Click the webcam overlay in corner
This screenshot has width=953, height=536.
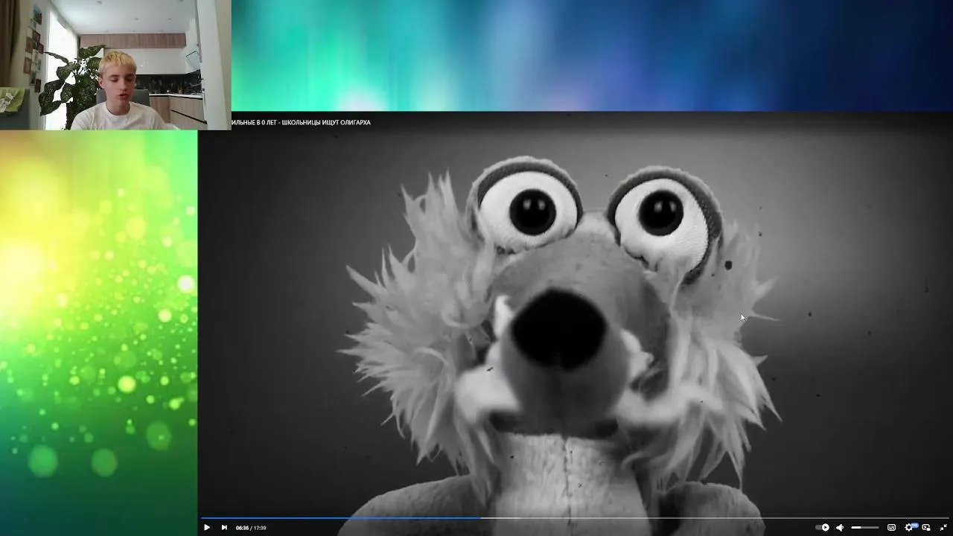115,65
